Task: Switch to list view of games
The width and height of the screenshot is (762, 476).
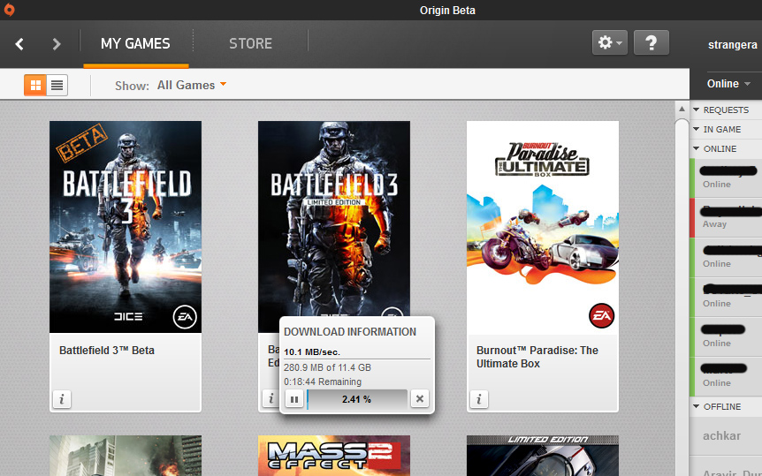Action: point(57,85)
